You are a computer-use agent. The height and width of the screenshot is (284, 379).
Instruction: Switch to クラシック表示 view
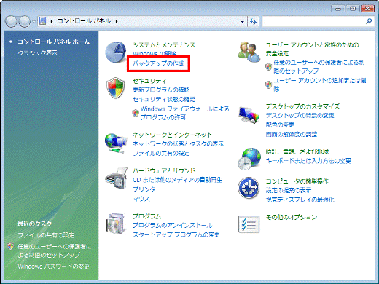pos(37,52)
